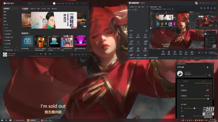
Task: Switch to the 专属定制 tab
Action: [33, 9]
